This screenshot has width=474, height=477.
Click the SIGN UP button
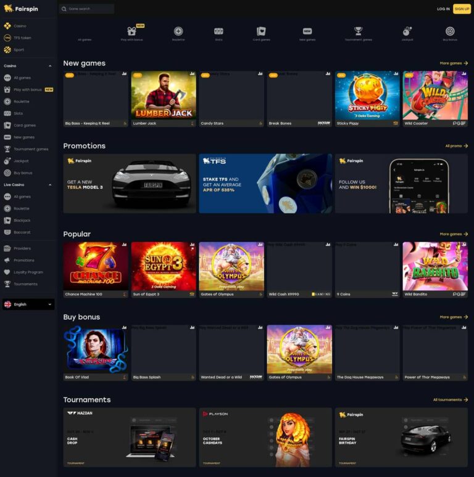462,9
